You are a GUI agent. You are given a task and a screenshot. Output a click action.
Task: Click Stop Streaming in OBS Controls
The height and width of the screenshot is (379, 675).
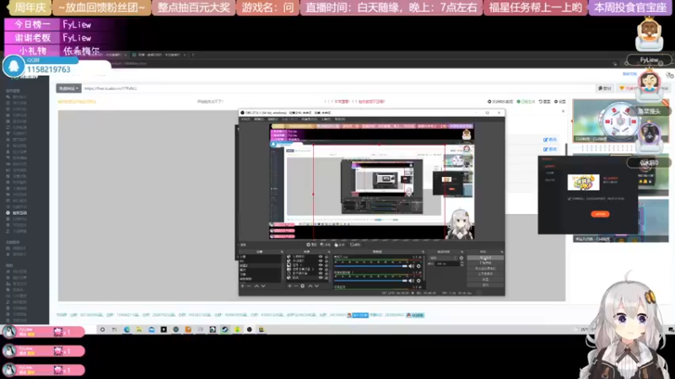coord(485,258)
